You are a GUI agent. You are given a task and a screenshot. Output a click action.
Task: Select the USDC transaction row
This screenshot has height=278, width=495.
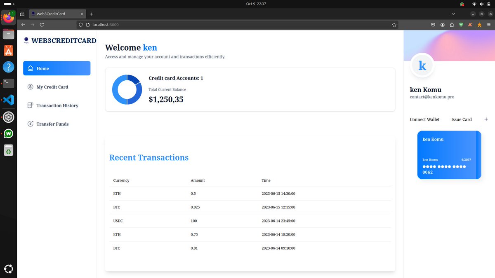pos(250,221)
